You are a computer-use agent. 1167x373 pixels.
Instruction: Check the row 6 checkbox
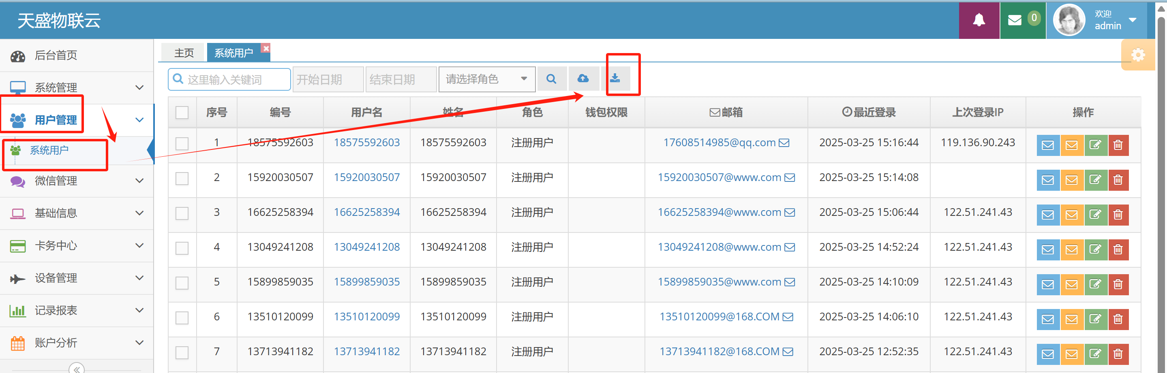coord(182,318)
